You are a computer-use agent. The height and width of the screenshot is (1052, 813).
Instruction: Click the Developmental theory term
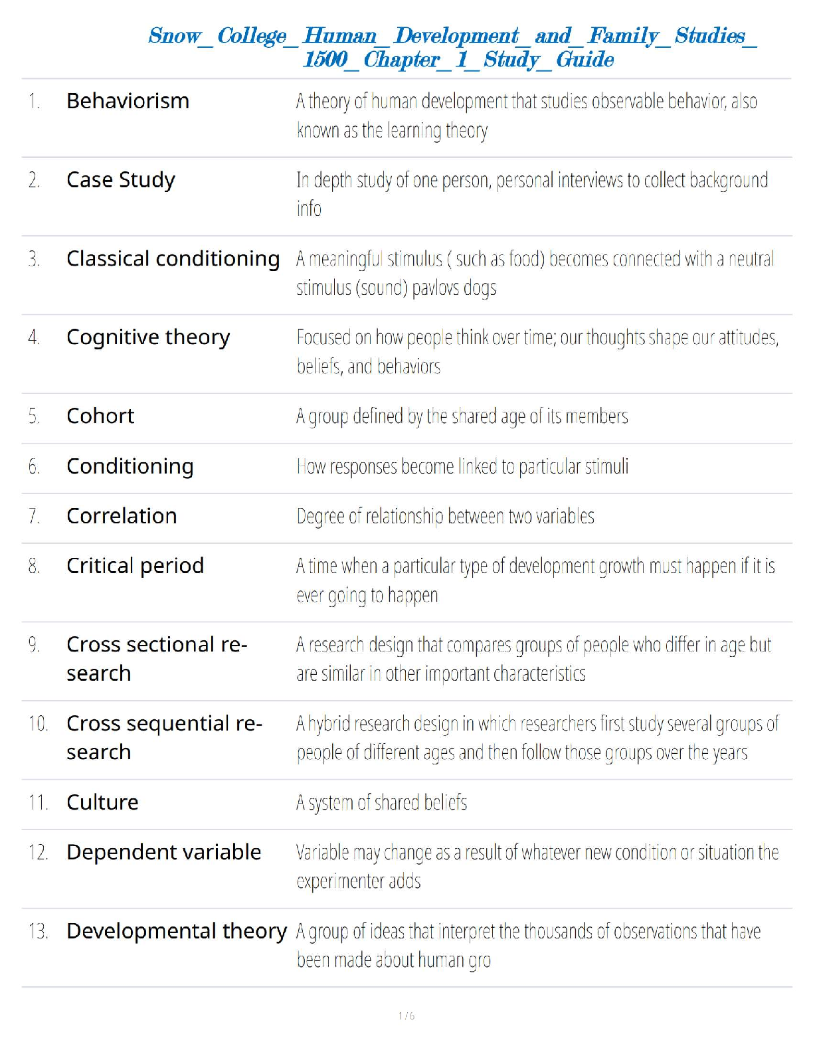pyautogui.click(x=177, y=931)
